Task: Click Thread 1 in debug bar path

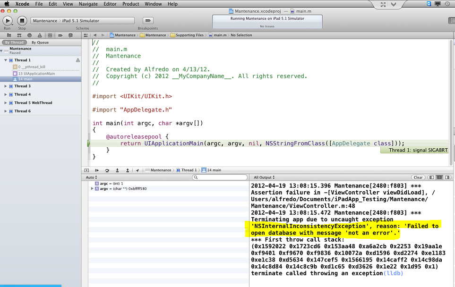Action: pyautogui.click(x=187, y=170)
